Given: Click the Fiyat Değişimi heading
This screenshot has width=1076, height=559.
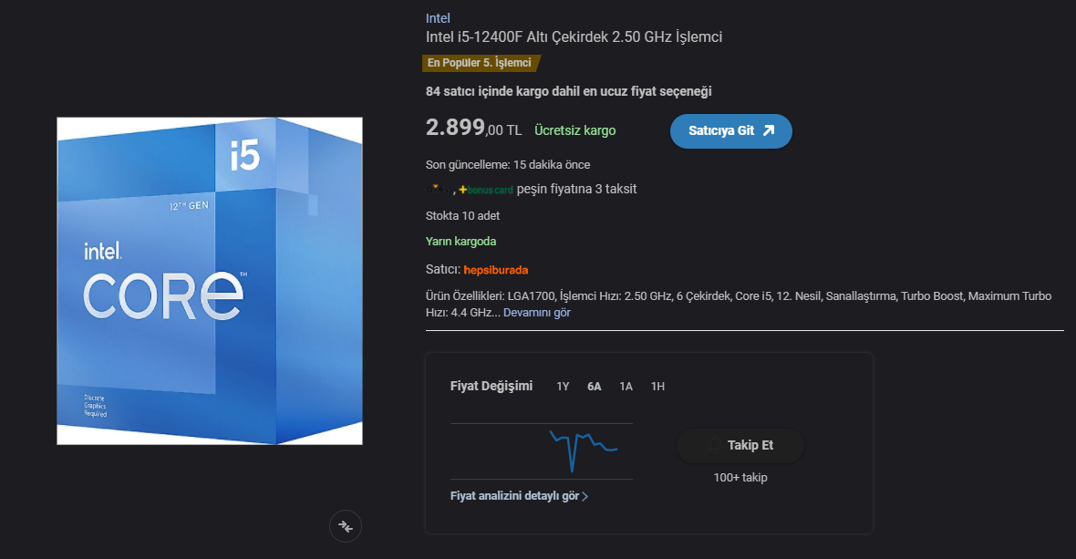Looking at the screenshot, I should 491,386.
